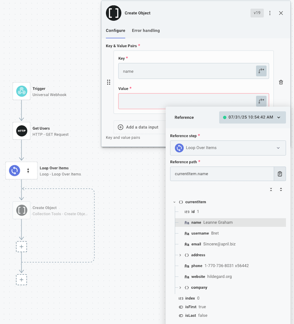Click the trash icon to delete key-value pair
Image resolution: width=294 pixels, height=324 pixels.
[x=281, y=82]
